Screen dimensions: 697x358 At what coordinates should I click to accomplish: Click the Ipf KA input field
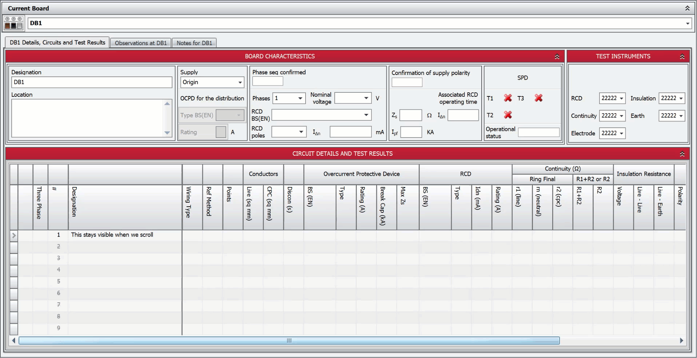click(x=411, y=132)
